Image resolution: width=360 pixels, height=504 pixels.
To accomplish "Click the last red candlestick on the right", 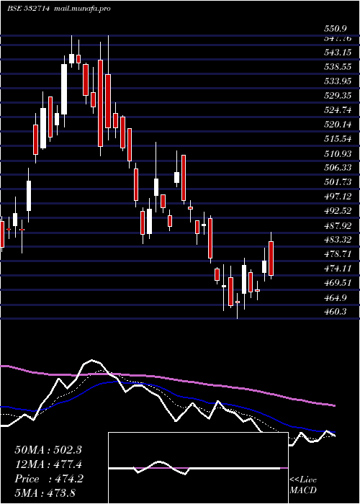I will 271,258.
